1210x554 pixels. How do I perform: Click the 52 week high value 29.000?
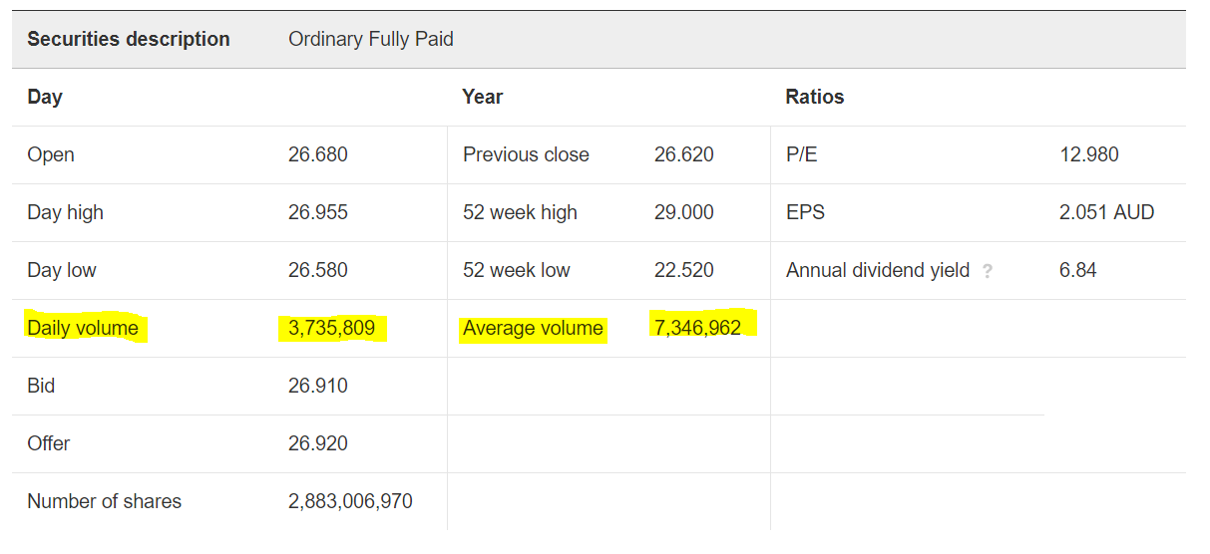684,212
